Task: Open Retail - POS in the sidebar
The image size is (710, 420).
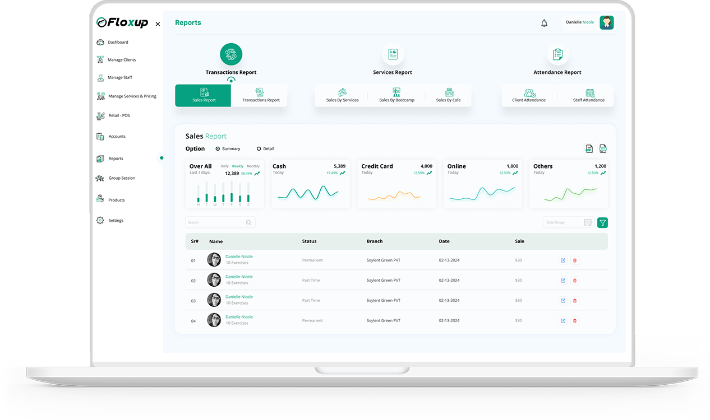Action: 113,115
